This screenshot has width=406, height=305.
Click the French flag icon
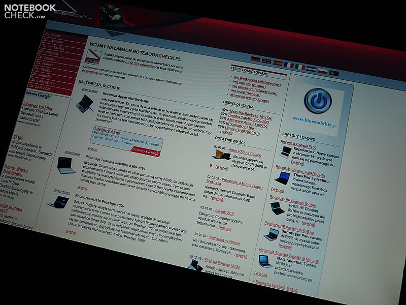point(288,65)
